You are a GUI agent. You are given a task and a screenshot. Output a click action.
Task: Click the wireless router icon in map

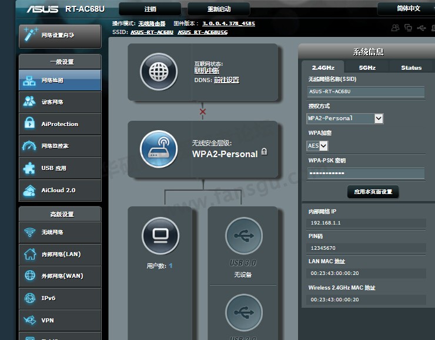(159, 149)
